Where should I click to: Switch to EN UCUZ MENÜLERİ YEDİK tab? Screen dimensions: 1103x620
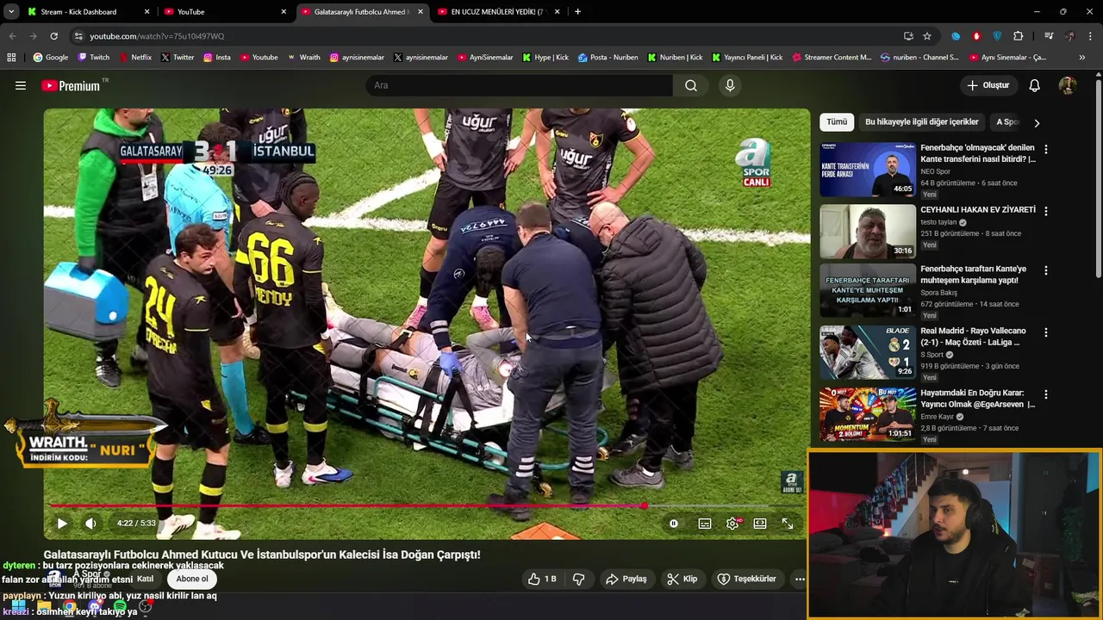pos(497,12)
